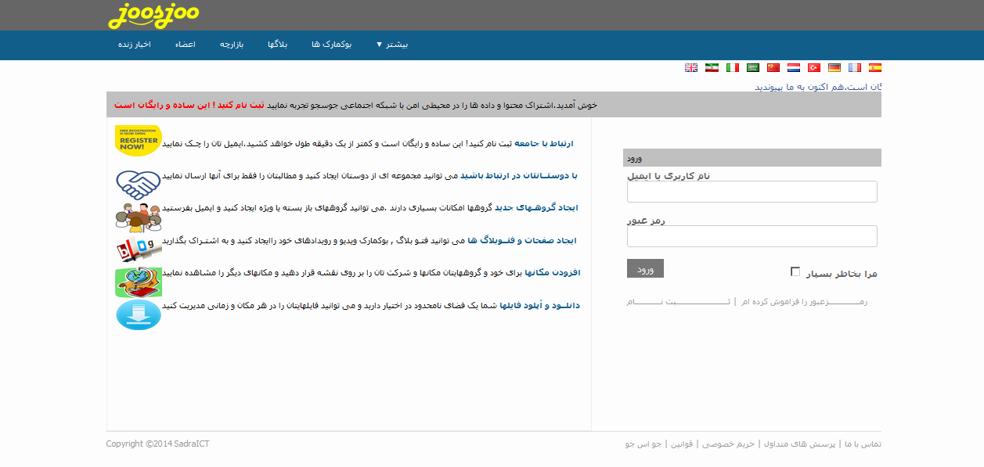
Task: Select the Iranian flag language option
Action: [712, 68]
